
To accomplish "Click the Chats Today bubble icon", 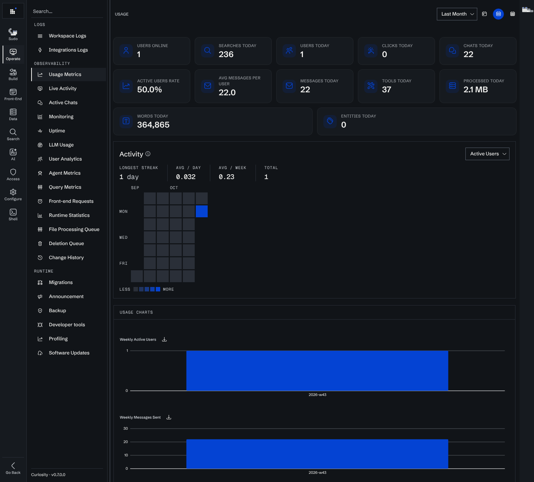I will click(452, 50).
